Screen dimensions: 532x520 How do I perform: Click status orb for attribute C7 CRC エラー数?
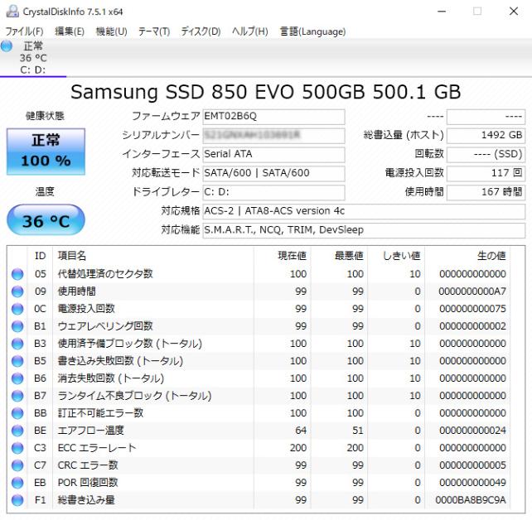click(x=17, y=465)
